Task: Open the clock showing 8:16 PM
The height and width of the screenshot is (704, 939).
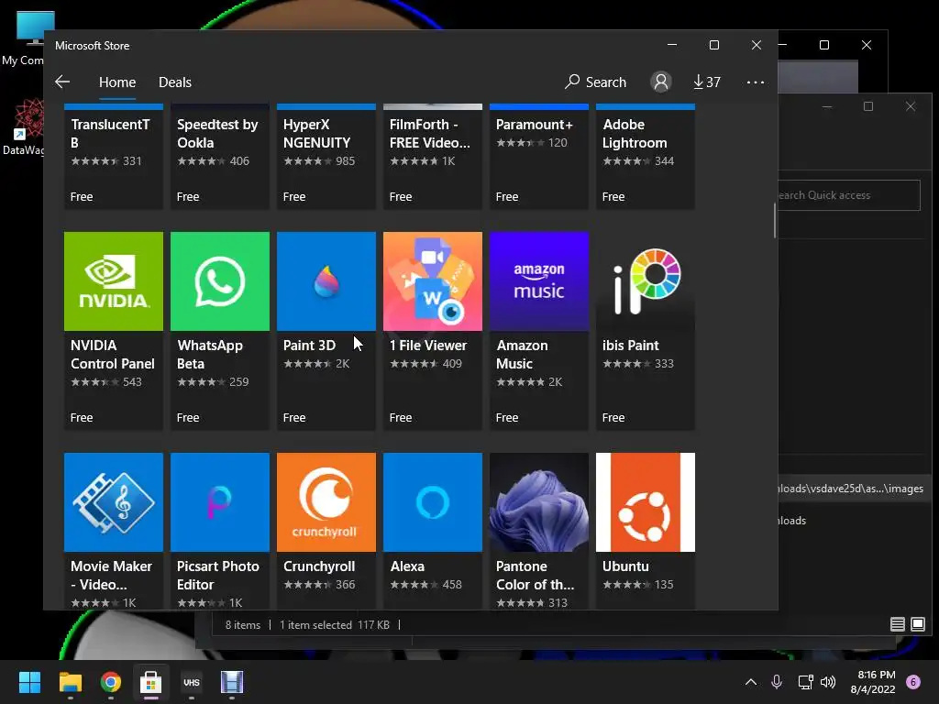Action: click(x=873, y=682)
